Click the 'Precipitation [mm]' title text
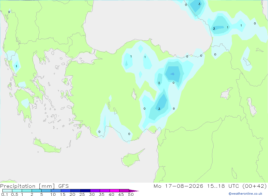 [x=27, y=186]
